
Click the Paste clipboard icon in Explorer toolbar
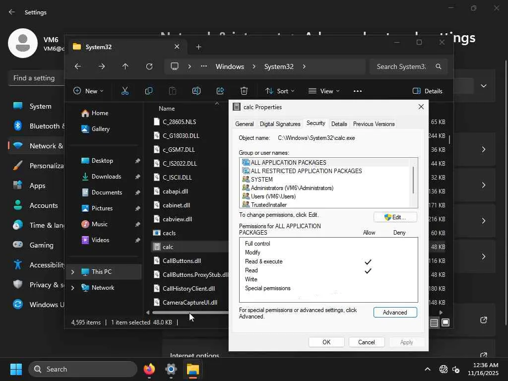(173, 91)
